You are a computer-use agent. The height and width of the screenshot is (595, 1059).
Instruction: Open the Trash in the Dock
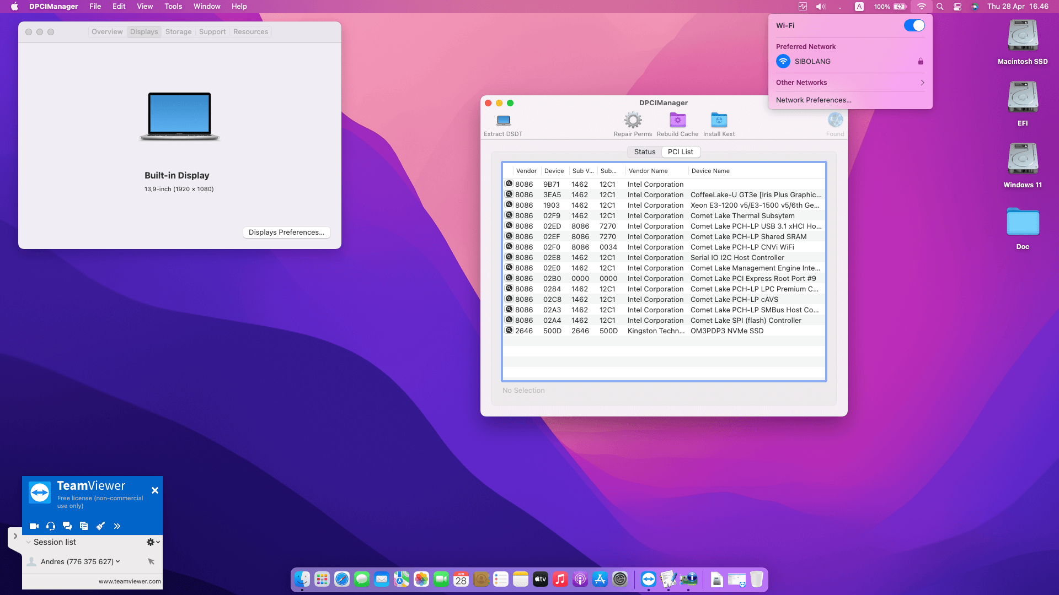(757, 579)
